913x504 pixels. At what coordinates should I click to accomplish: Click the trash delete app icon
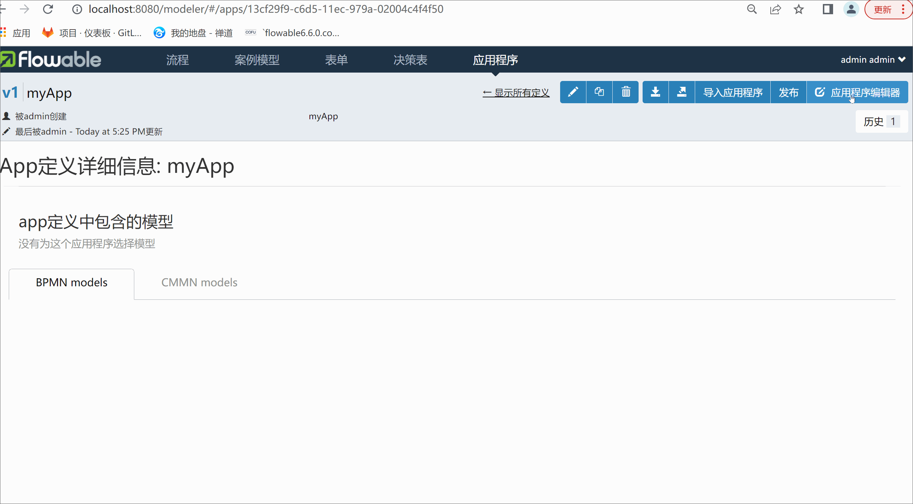click(626, 92)
